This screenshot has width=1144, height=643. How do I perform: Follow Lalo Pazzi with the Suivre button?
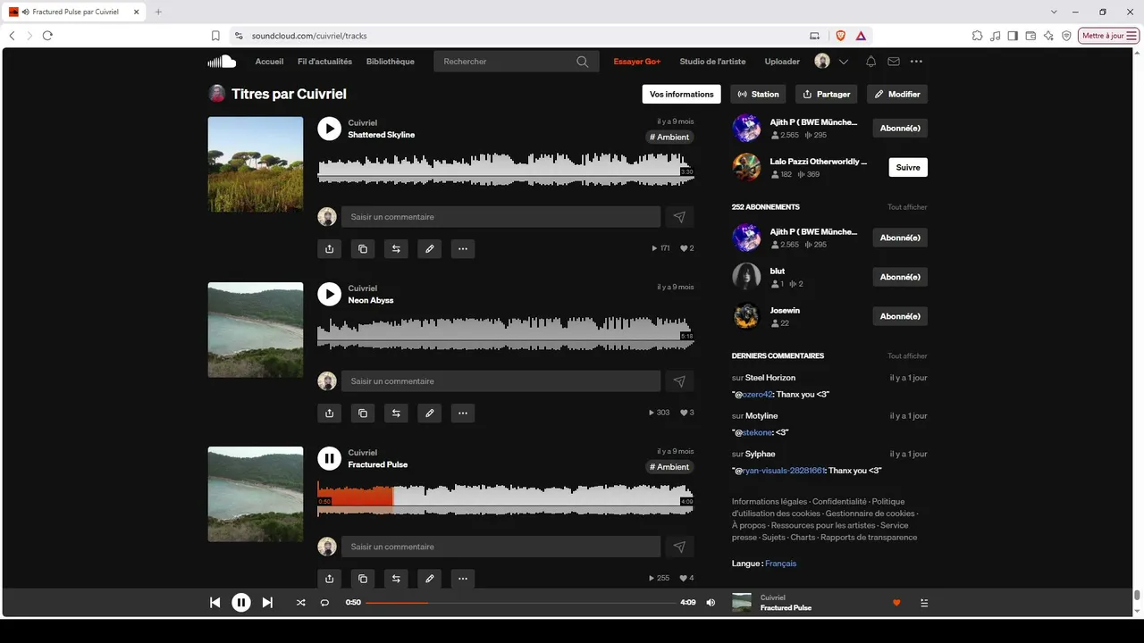coord(908,167)
